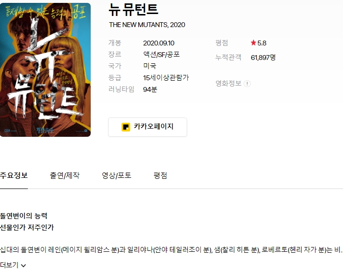Click the red rating star icon
343x276 pixels.
pyautogui.click(x=253, y=43)
